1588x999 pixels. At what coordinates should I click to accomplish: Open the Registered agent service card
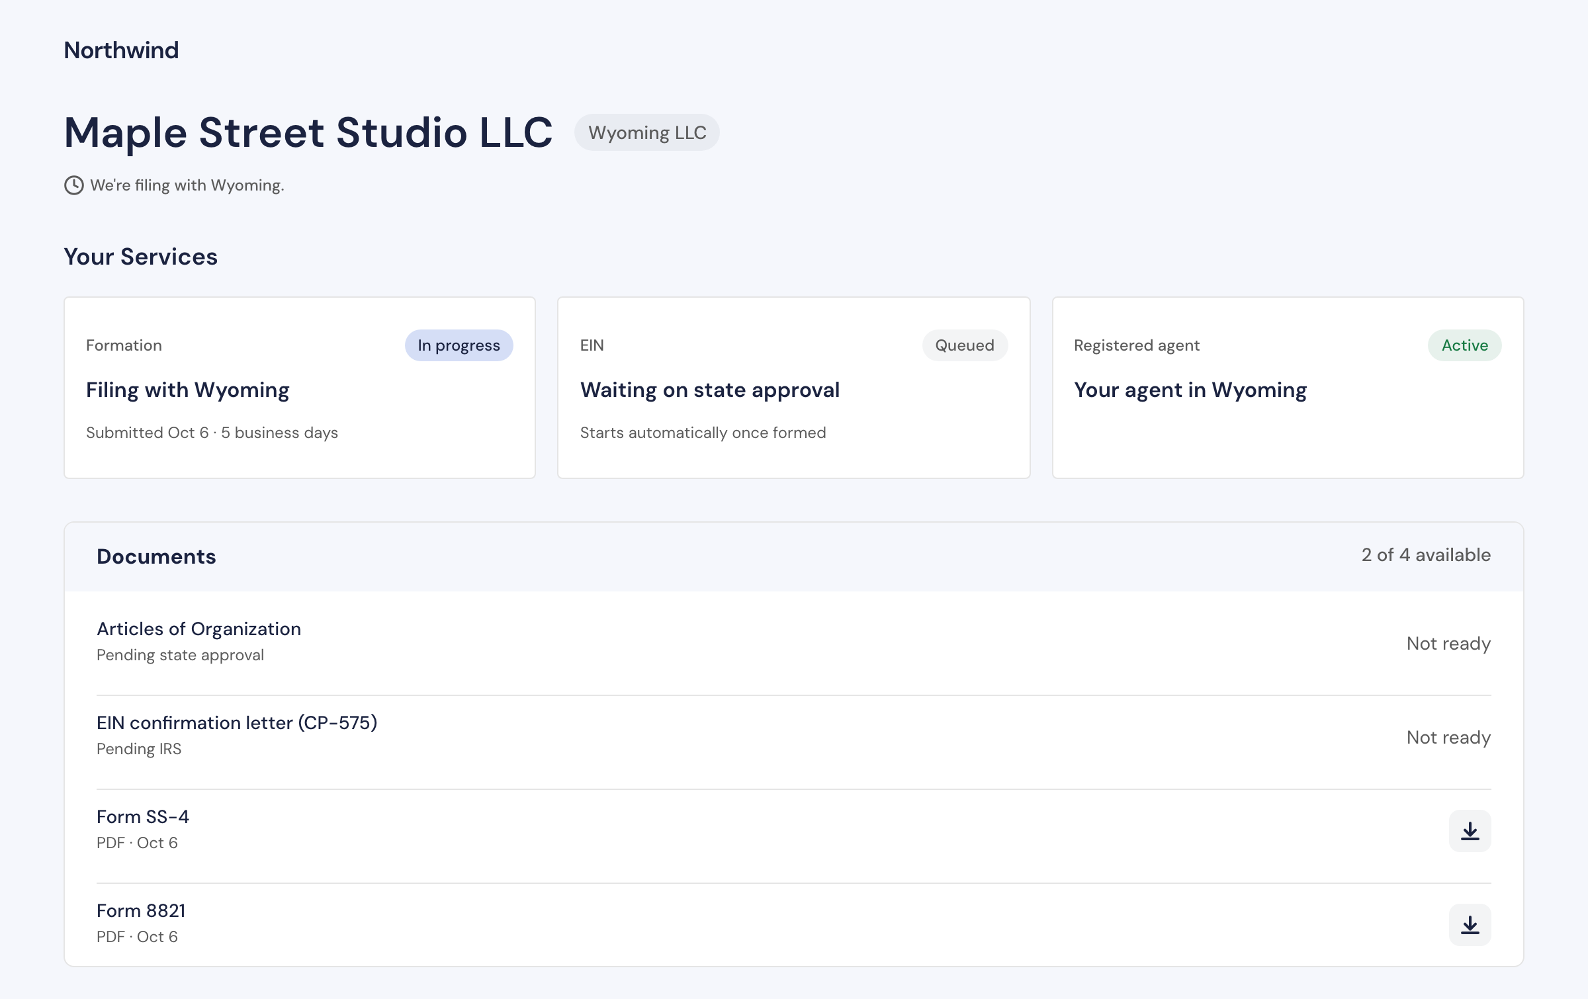coord(1288,388)
